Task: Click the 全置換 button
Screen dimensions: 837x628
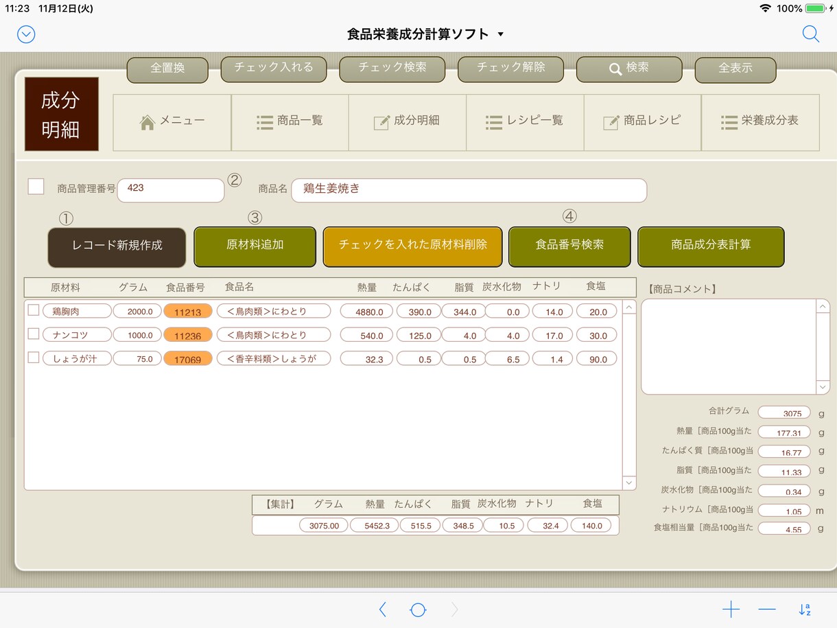Action: (x=167, y=69)
